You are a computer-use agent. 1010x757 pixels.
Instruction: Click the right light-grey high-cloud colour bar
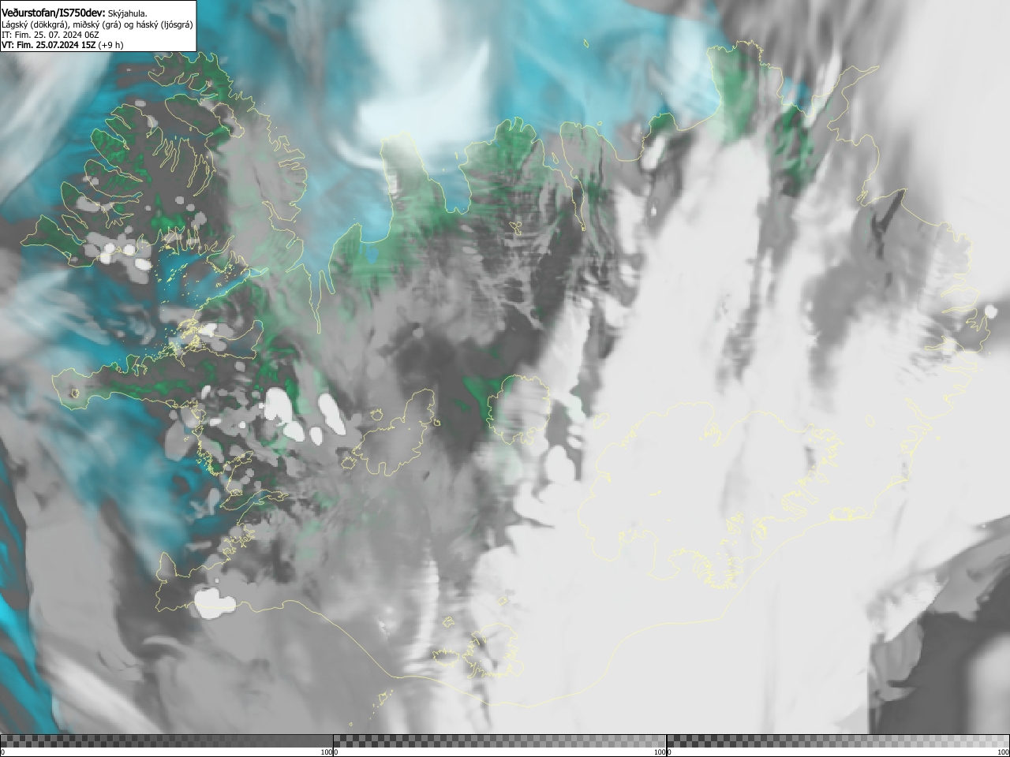pos(838,740)
